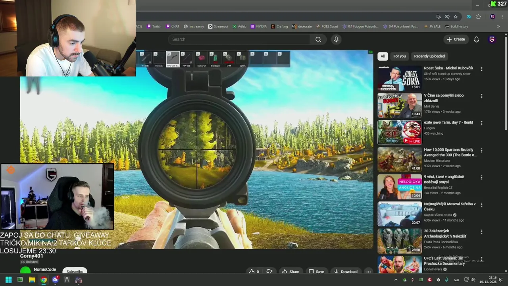508x286 pixels.
Task: Open the 7TV extension icon
Action: point(469,17)
